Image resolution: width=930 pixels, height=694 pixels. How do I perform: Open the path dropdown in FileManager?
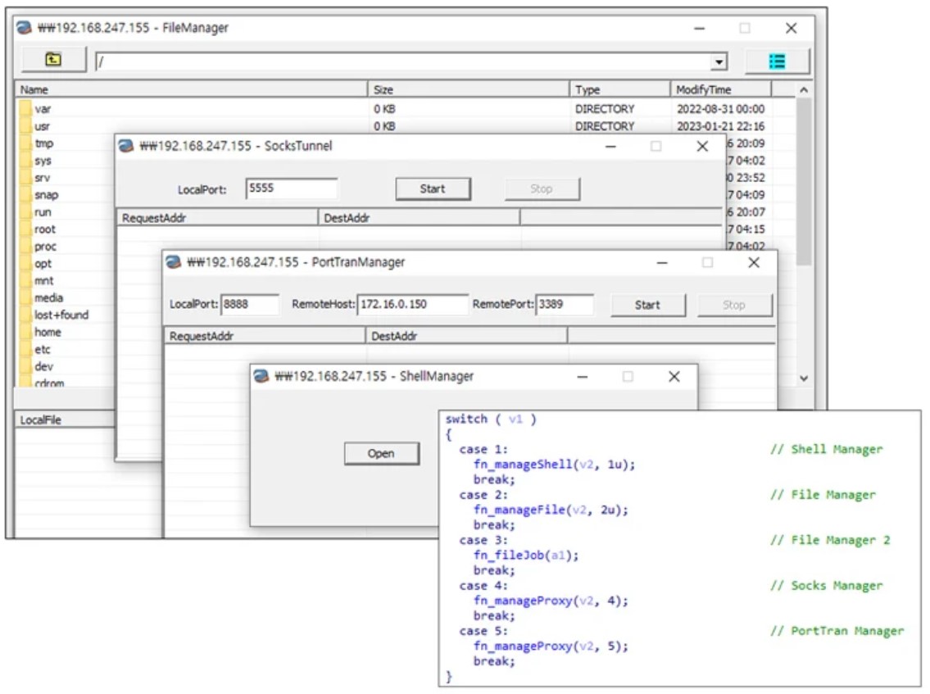[x=719, y=61]
